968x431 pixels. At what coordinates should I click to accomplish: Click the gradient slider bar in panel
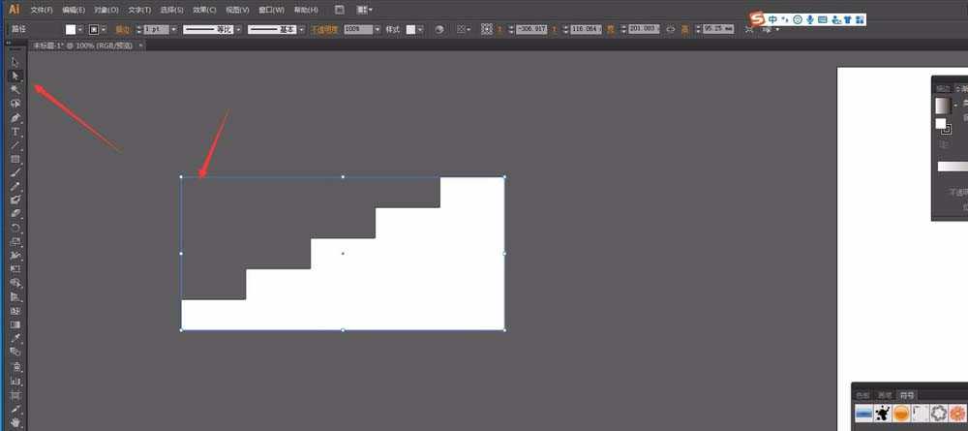953,166
